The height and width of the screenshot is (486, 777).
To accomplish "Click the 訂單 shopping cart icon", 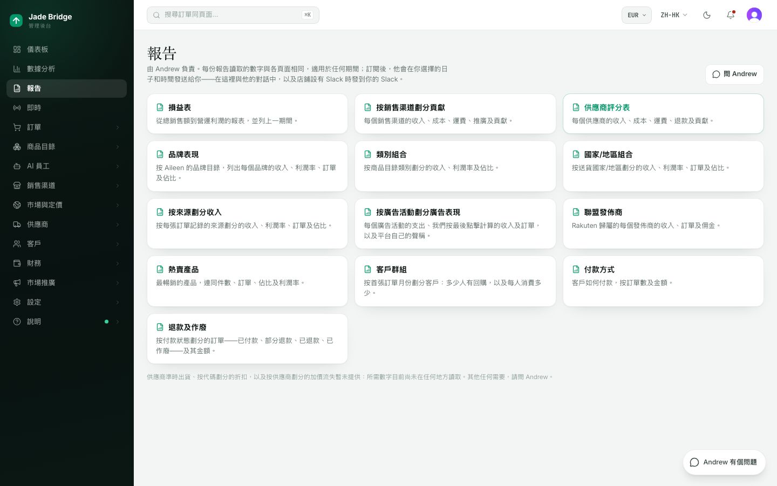I will [17, 127].
